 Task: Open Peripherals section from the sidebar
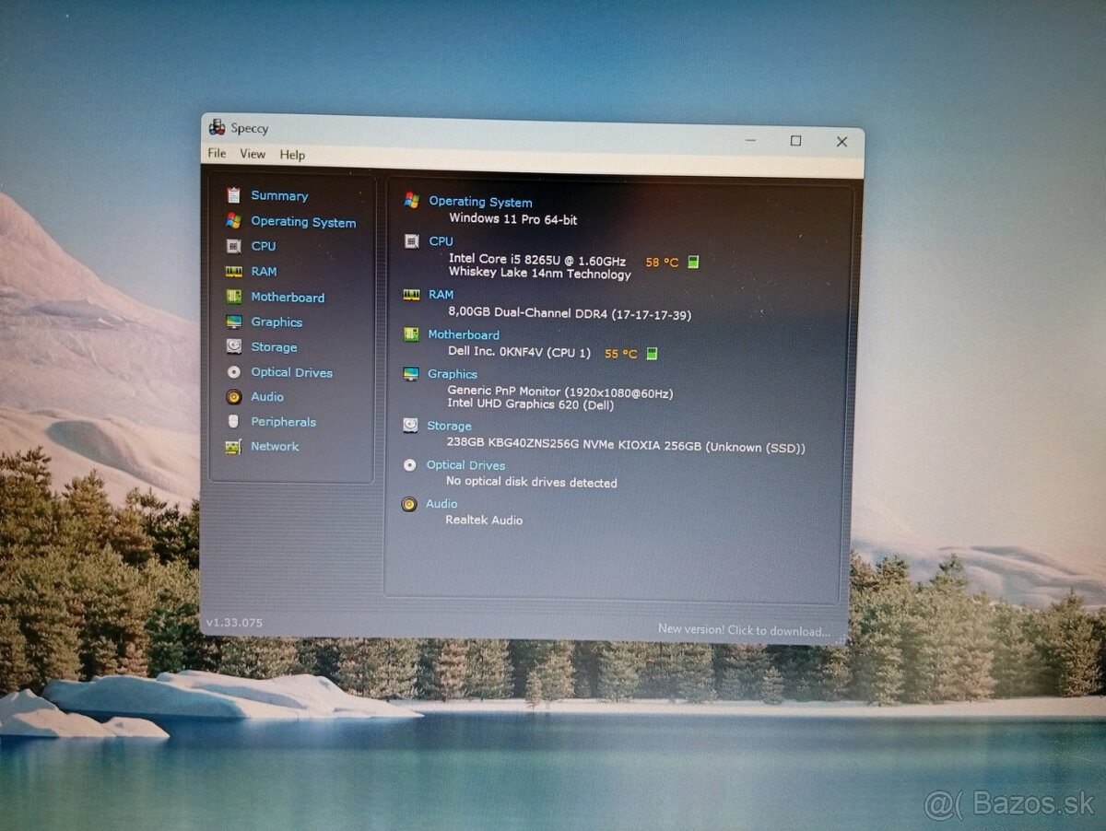click(283, 422)
